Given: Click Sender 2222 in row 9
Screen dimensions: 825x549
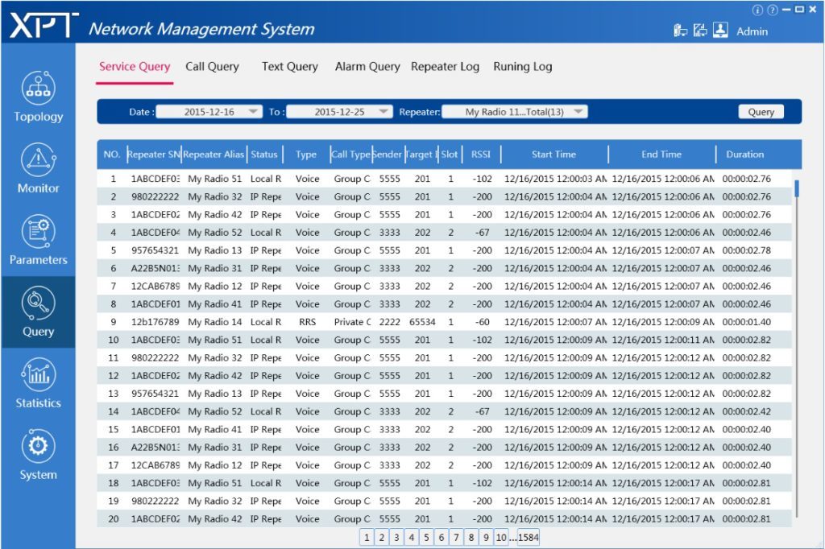Looking at the screenshot, I should coord(390,322).
